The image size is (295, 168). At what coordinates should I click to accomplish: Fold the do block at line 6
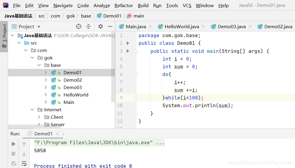tap(136, 75)
